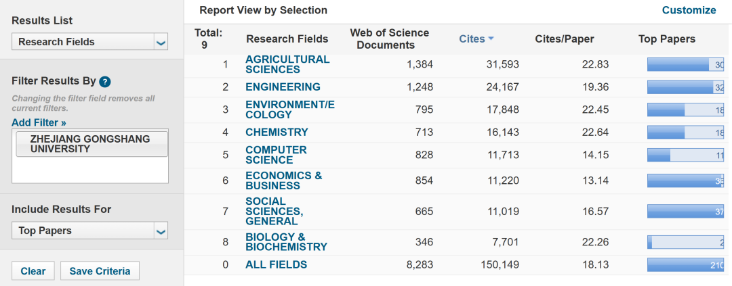Open the All Fields row link
This screenshot has height=286, width=732.
276,265
